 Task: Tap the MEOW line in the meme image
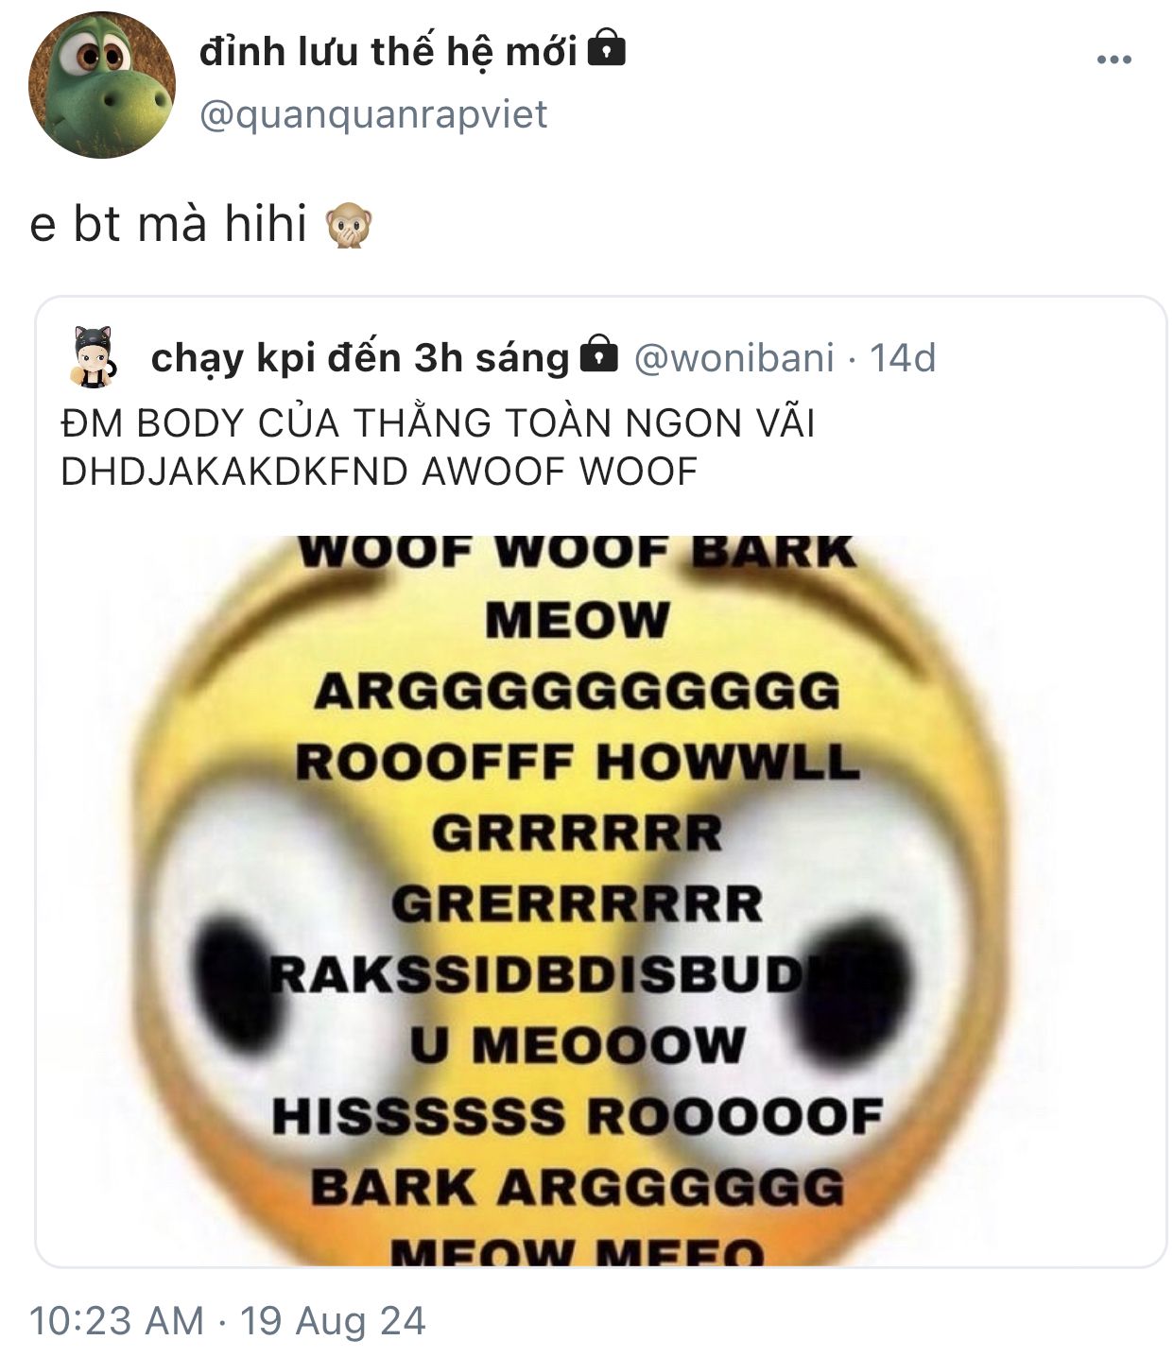(577, 621)
